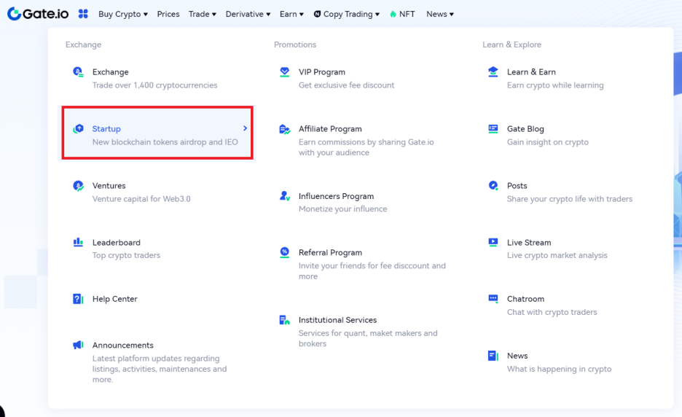This screenshot has width=682, height=417.
Task: Open Gate Blog link
Action: tap(525, 129)
